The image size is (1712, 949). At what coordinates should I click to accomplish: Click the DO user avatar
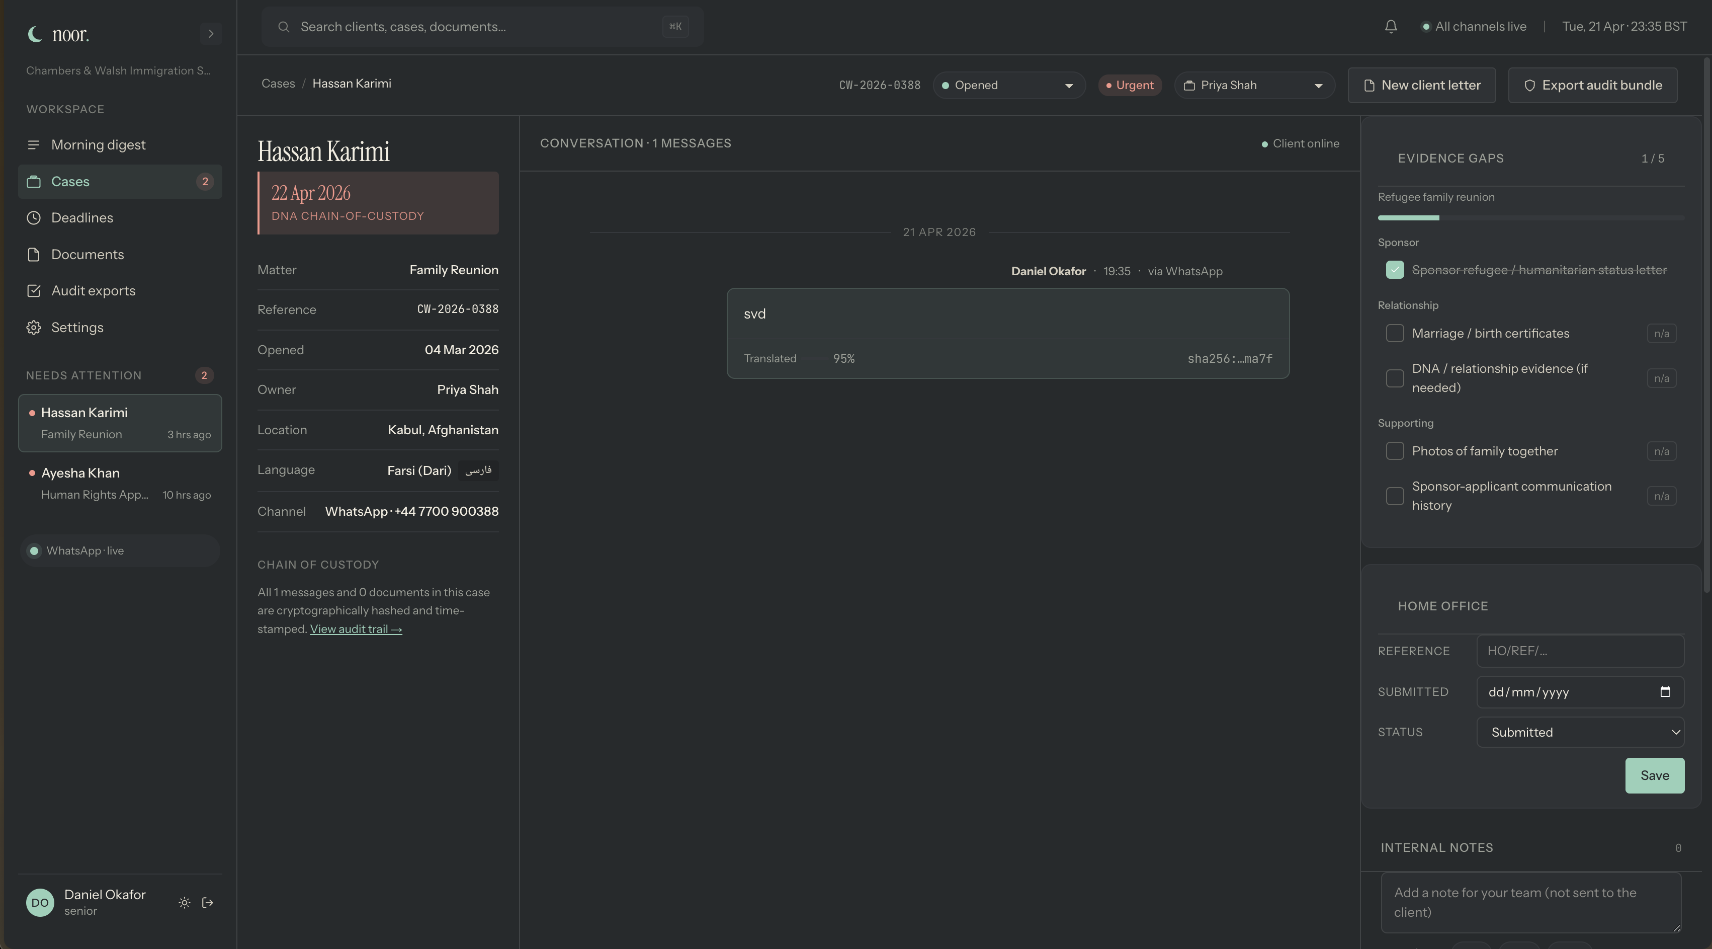(40, 902)
